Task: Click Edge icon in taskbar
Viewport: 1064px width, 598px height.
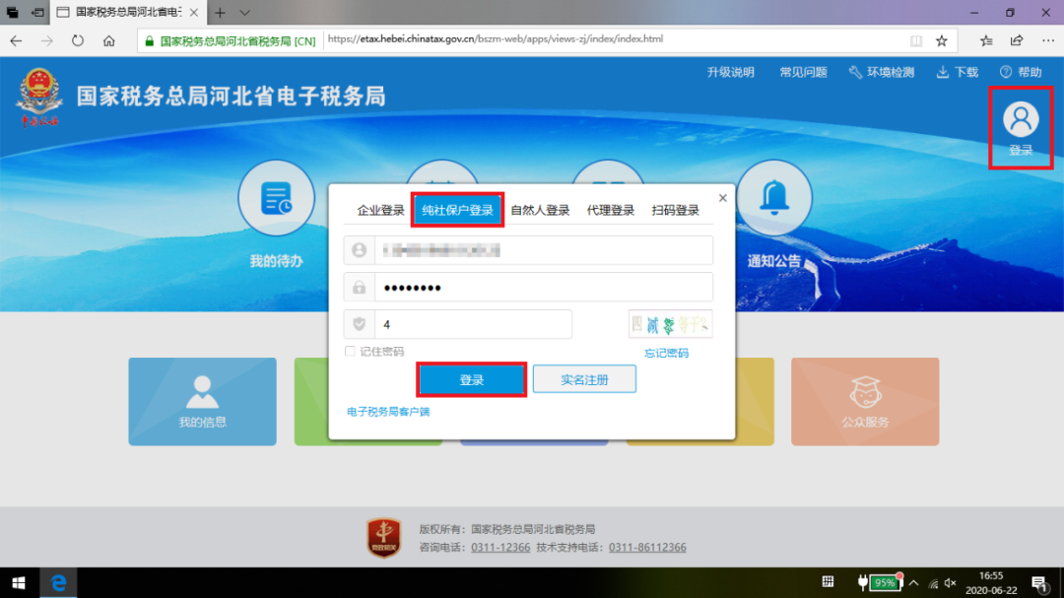Action: coord(58,582)
